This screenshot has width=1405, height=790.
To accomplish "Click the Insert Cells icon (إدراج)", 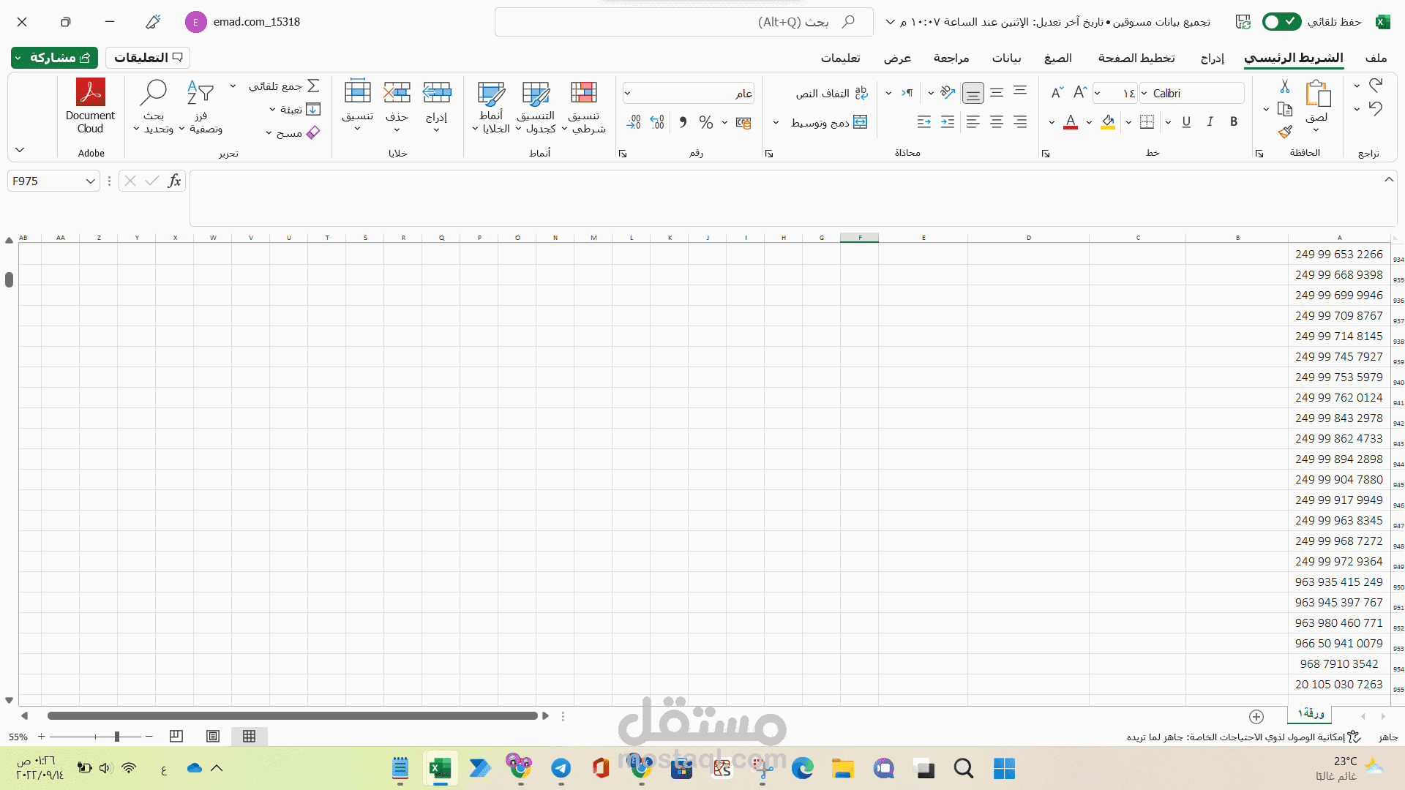I will [437, 94].
